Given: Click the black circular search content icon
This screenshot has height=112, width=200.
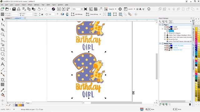Looking at the screenshot, I should (53, 9).
